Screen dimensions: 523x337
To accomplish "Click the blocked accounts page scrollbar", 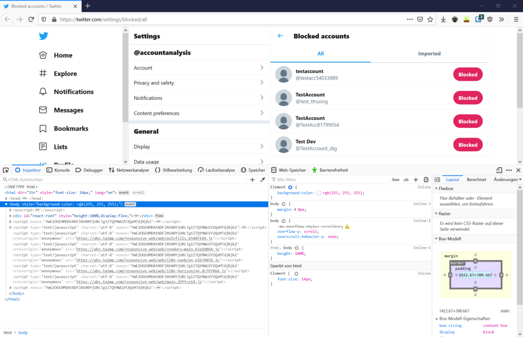I will tap(519, 70).
